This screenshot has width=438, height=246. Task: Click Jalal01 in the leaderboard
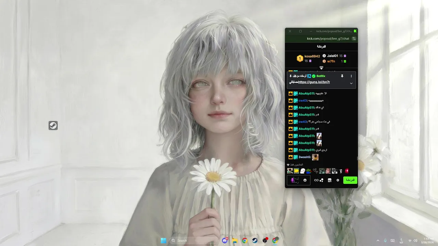pos(333,56)
